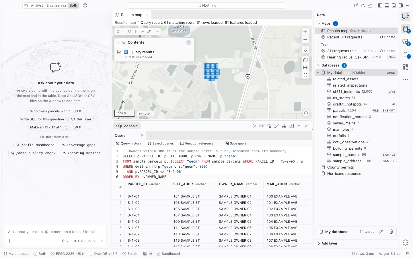This screenshot has height=258, width=413.
Task: Click the help question mark icon
Action: pyautogui.click(x=85, y=5)
